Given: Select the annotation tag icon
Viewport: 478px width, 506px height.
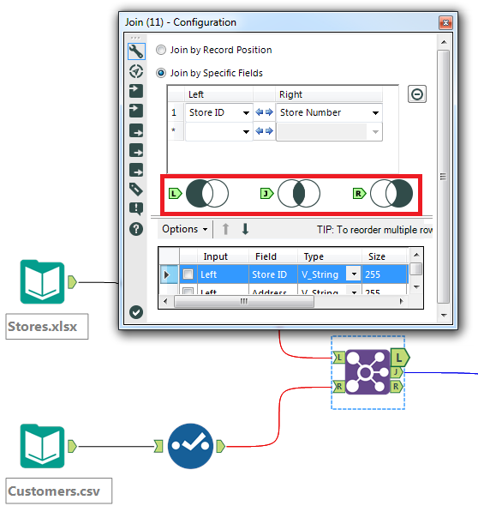Looking at the screenshot, I should pos(136,190).
